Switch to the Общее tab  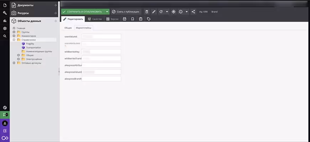point(68,28)
